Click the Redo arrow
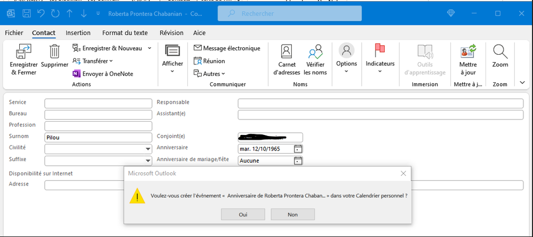Viewport: 533px width, 237px height. click(x=55, y=13)
